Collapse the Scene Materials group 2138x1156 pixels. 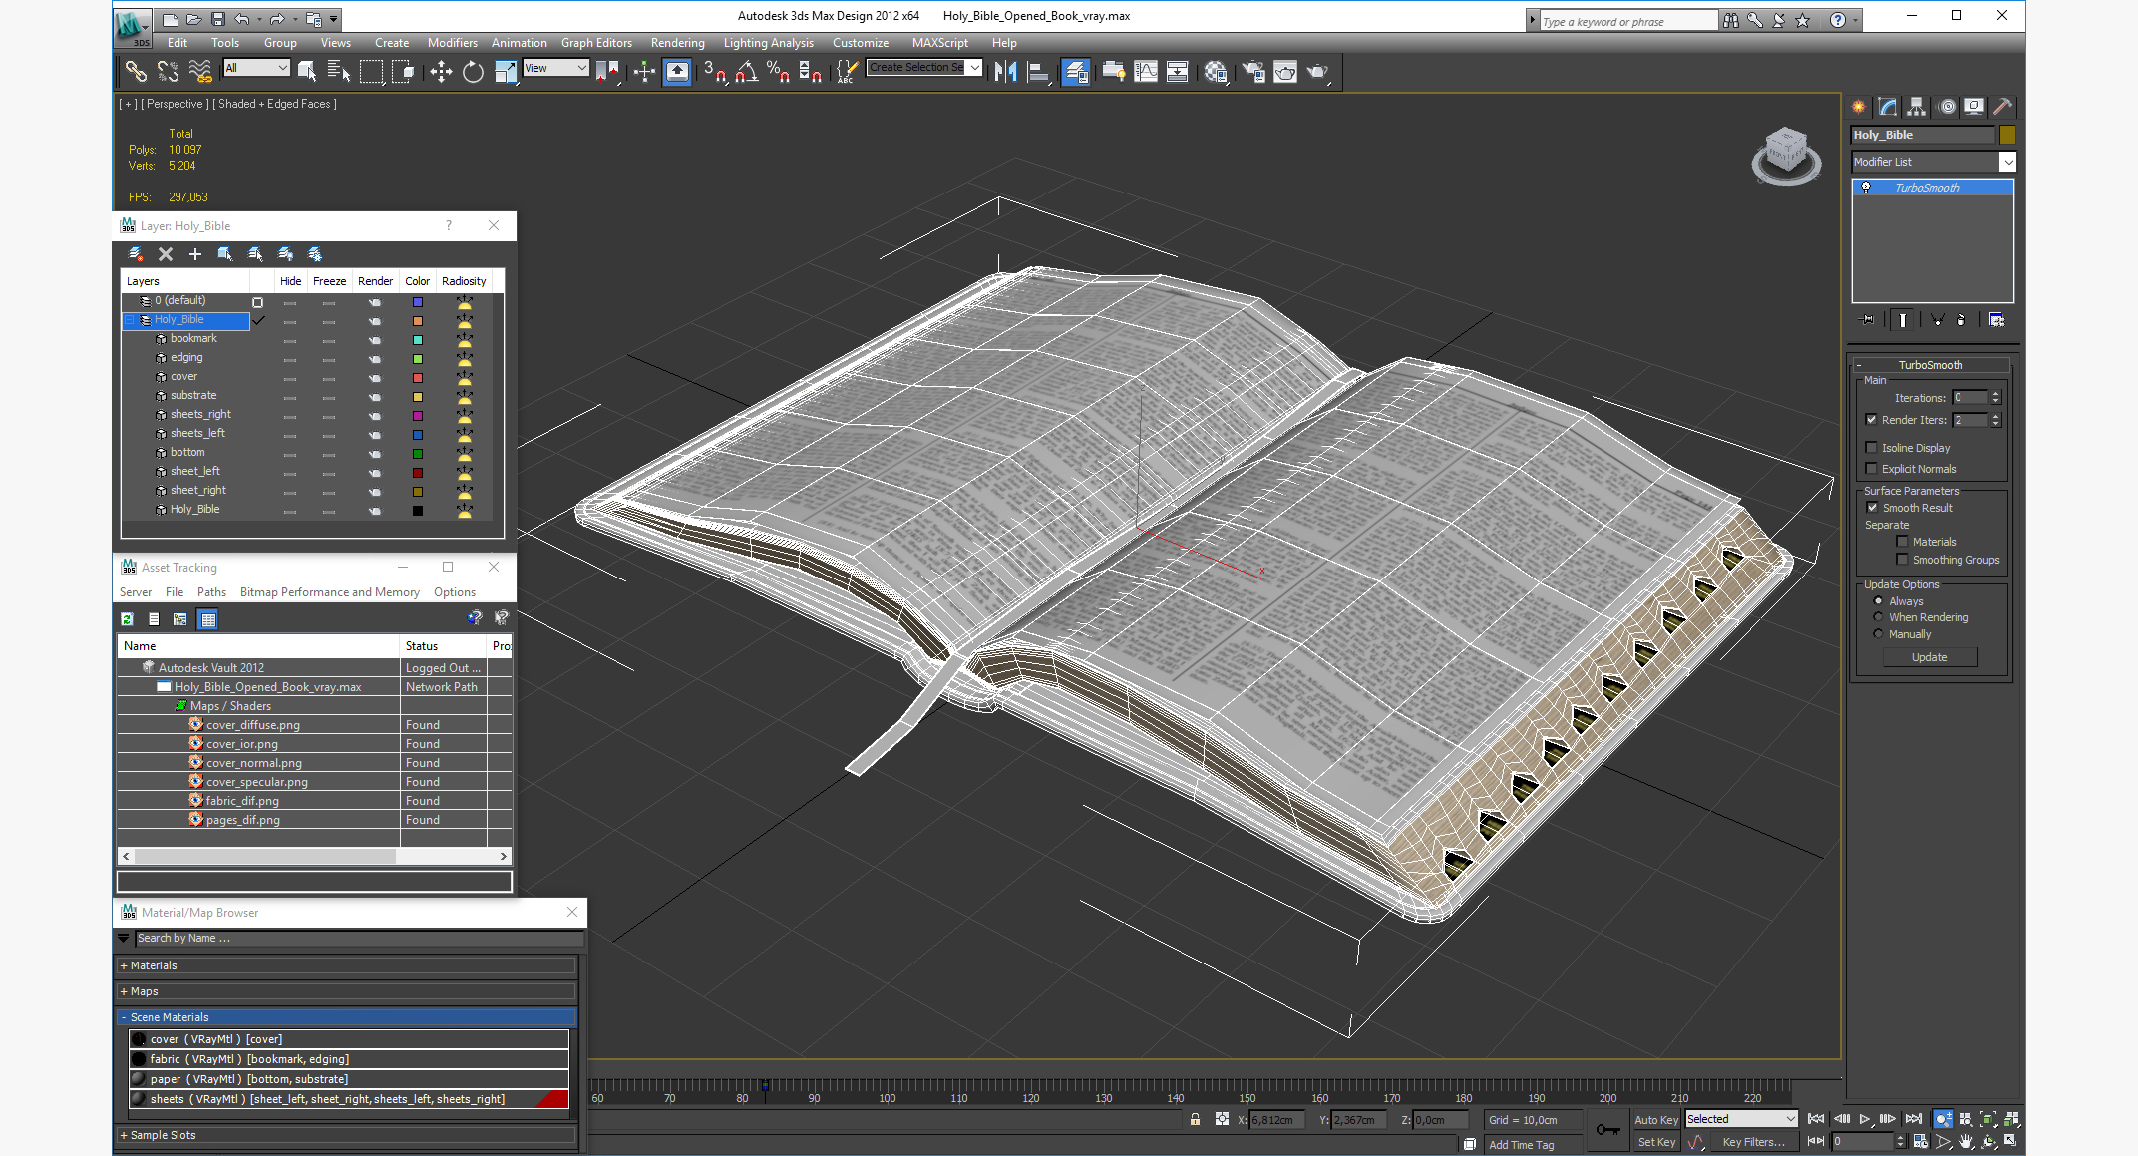click(345, 1017)
